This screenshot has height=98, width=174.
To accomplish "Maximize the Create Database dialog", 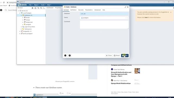I will pos(126,7).
